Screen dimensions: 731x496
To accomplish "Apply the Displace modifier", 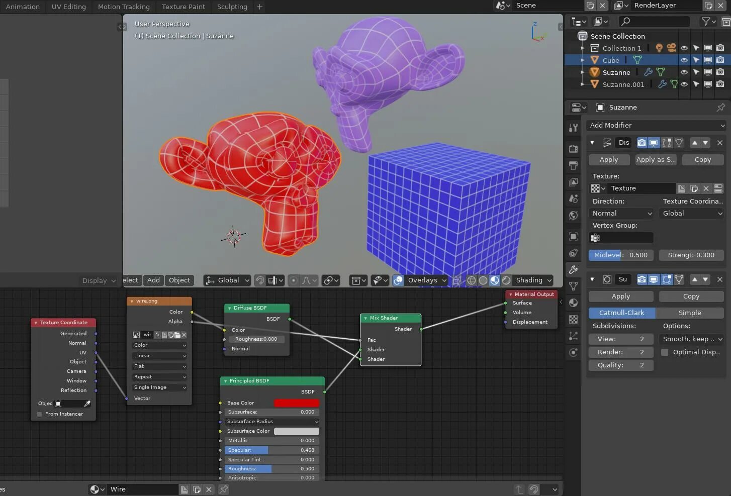I will [x=609, y=160].
